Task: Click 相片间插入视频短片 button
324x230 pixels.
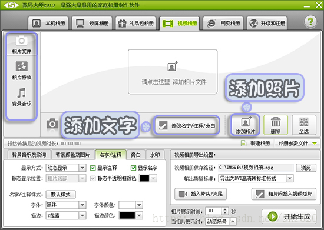Action: (x=284, y=194)
